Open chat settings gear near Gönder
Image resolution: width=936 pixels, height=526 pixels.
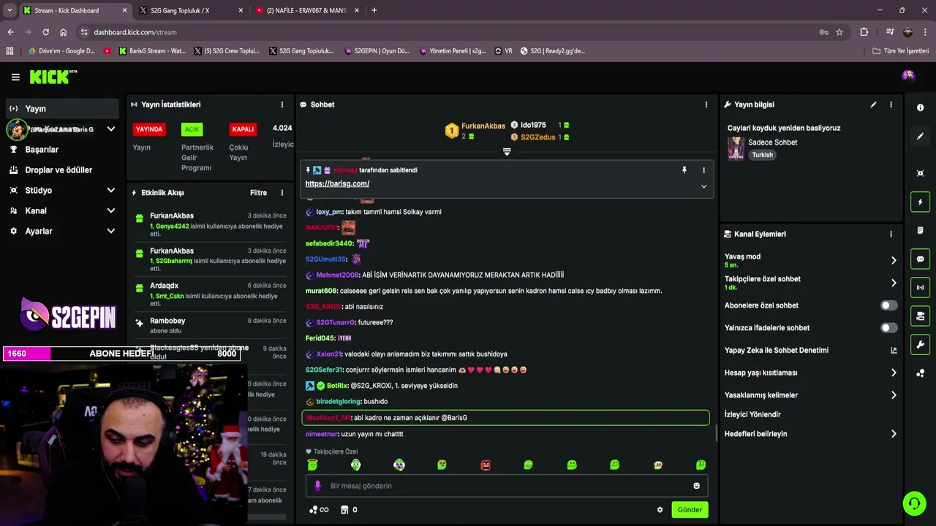(x=660, y=510)
